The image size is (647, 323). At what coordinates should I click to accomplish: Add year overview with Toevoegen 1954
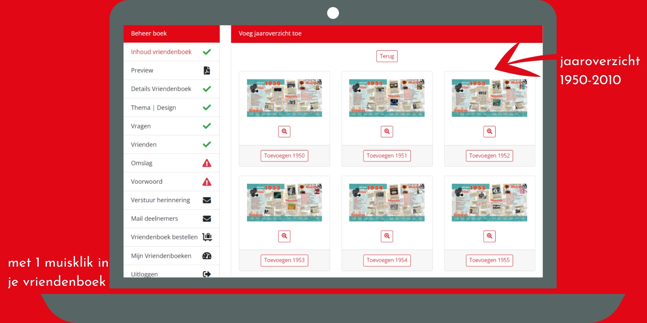[387, 260]
